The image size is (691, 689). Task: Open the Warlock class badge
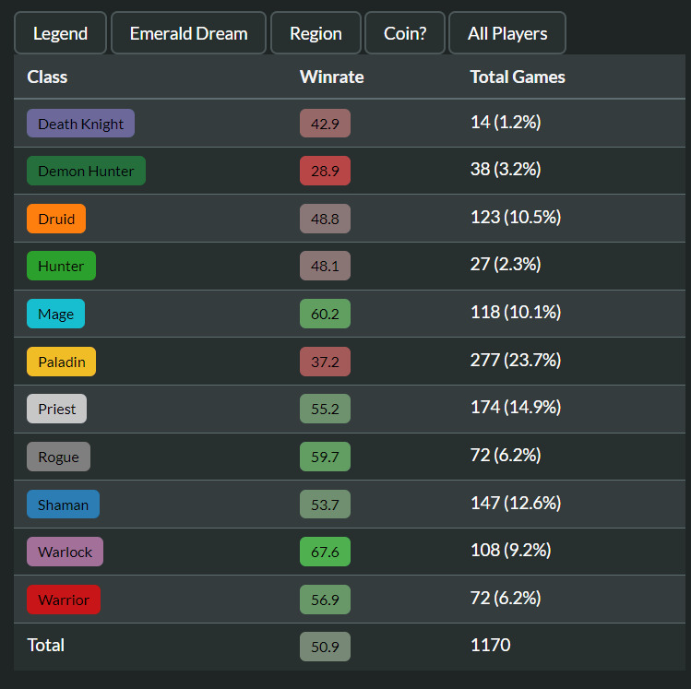[x=65, y=552]
